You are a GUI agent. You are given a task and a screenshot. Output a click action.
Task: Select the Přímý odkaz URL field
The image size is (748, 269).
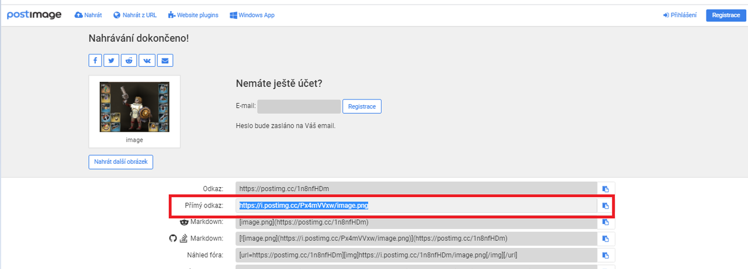[416, 206]
